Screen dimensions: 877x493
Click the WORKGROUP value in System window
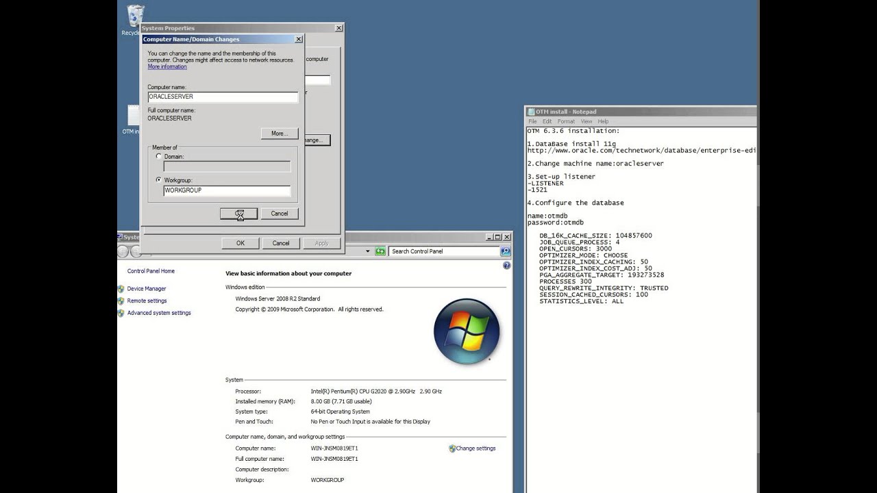pos(328,481)
